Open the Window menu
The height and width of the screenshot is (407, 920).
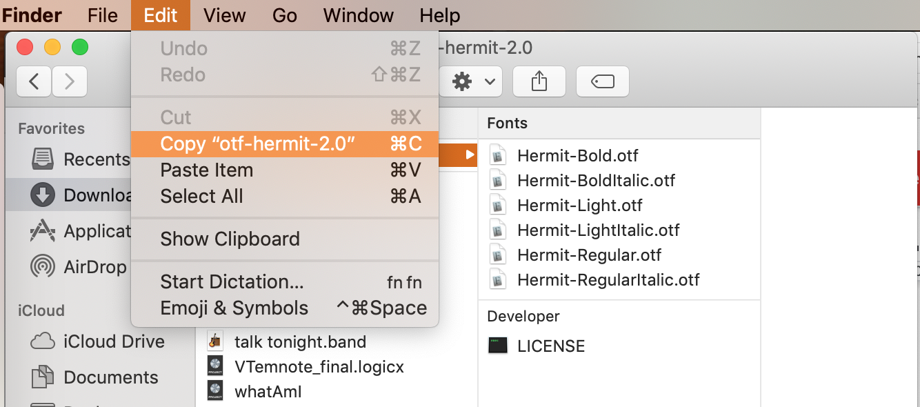click(359, 15)
